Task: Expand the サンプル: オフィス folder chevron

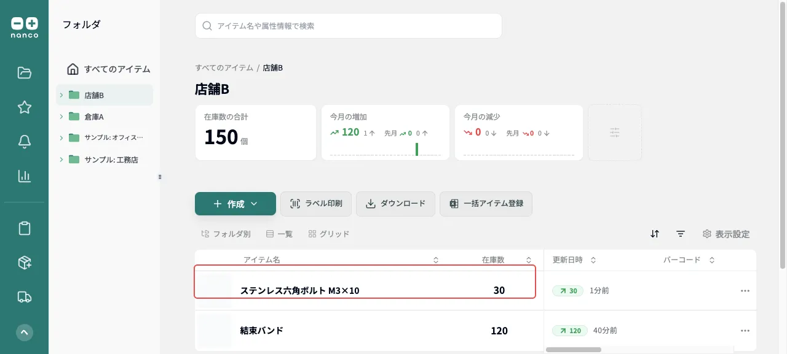Action: tap(61, 138)
